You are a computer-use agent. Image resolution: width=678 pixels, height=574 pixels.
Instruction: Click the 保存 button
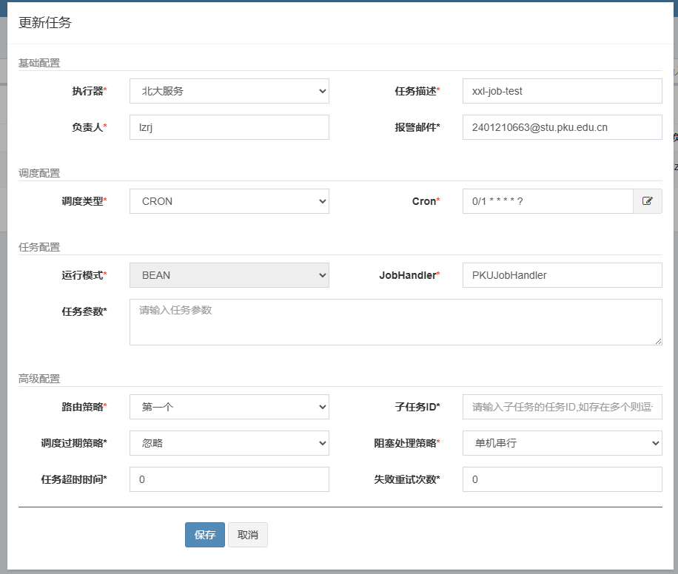[205, 535]
